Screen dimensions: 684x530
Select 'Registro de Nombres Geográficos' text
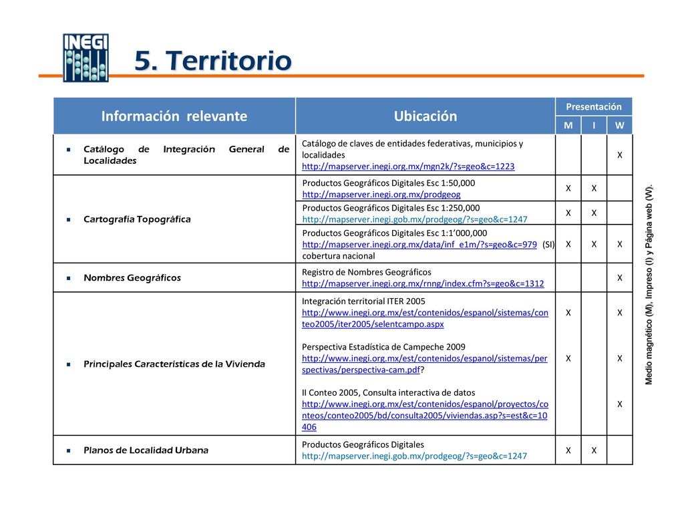pos(367,273)
